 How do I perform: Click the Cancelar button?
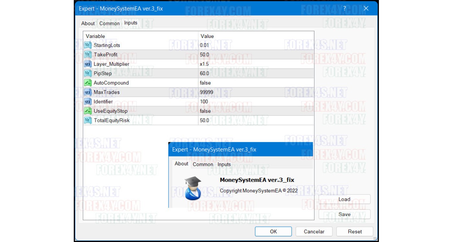pos(314,231)
